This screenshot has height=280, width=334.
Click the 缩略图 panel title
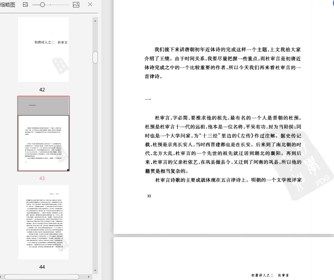point(8,4)
